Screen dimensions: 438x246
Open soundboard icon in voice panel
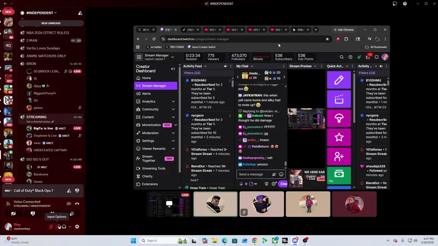[x=72, y=214]
